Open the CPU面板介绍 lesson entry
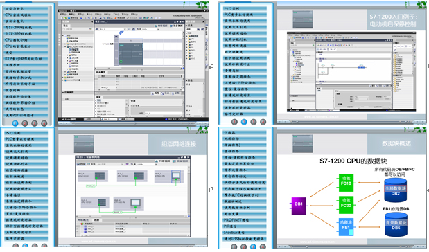 (x=26, y=40)
